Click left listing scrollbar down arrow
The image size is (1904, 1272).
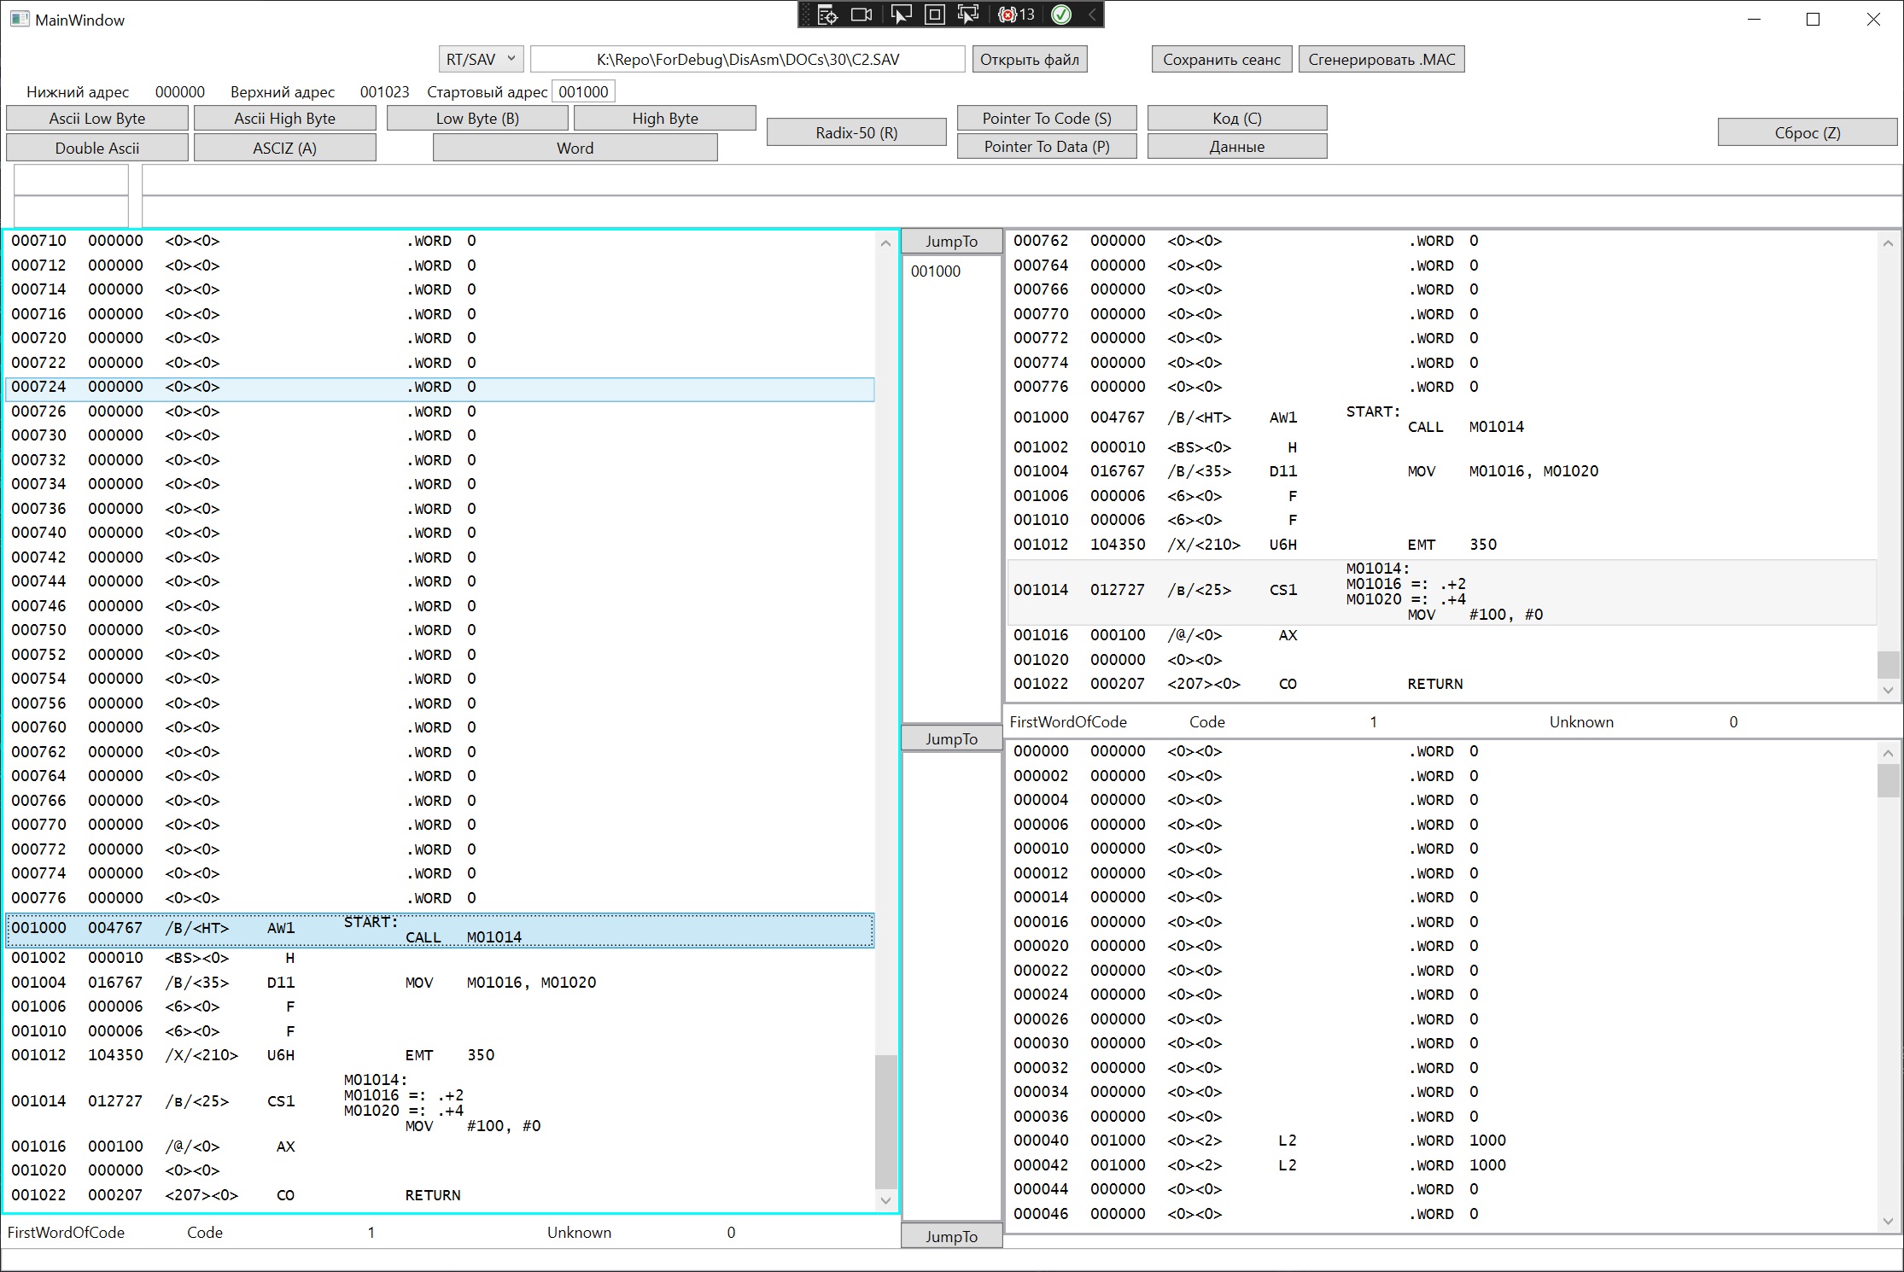pos(885,1201)
